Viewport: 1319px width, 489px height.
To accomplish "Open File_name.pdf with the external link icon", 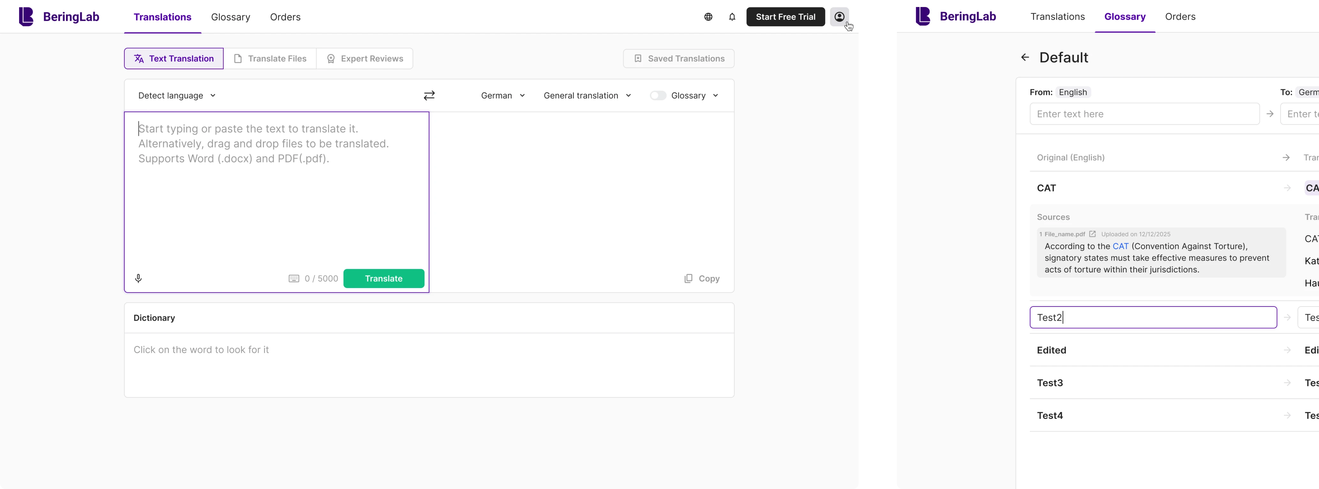I will coord(1092,234).
